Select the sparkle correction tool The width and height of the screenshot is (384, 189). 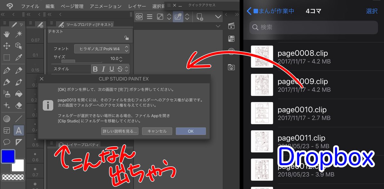click(x=6, y=105)
